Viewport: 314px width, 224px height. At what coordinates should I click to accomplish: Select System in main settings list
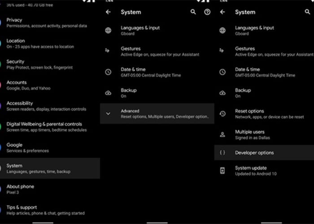coord(50,168)
